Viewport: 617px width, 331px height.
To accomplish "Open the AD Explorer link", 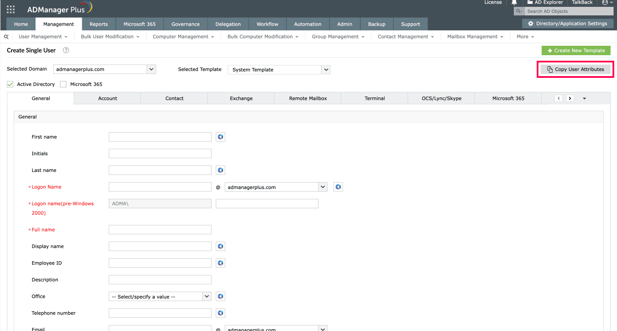I will point(545,3).
